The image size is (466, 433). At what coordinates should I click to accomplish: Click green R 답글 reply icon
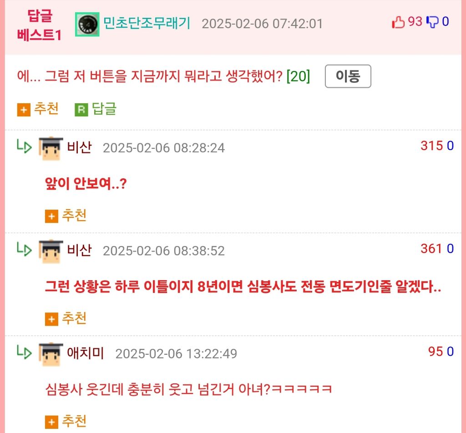click(x=81, y=110)
